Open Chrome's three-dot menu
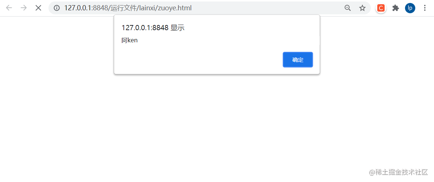Viewport: 434px width, 182px height. click(425, 8)
